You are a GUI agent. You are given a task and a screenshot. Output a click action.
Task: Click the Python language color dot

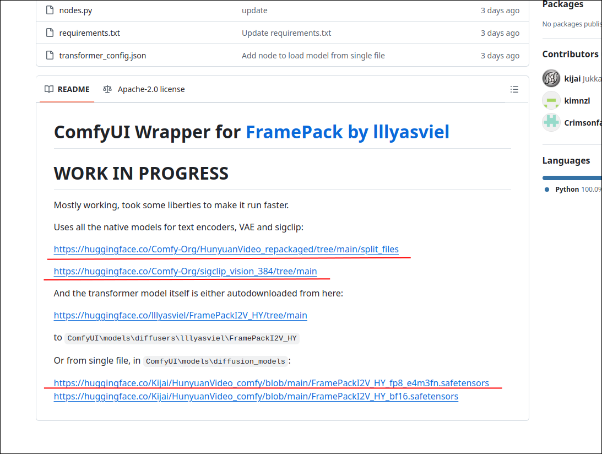coord(546,189)
